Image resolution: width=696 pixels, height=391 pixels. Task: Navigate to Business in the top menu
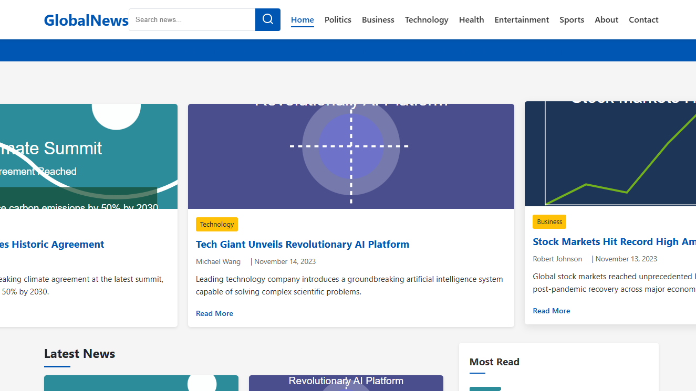point(378,20)
